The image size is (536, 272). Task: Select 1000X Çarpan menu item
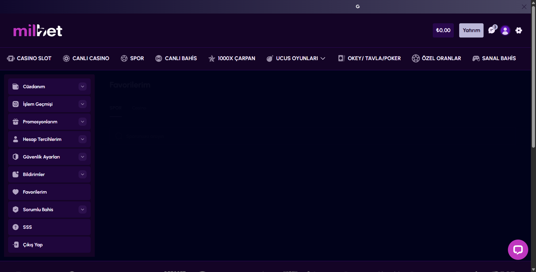pyautogui.click(x=232, y=58)
